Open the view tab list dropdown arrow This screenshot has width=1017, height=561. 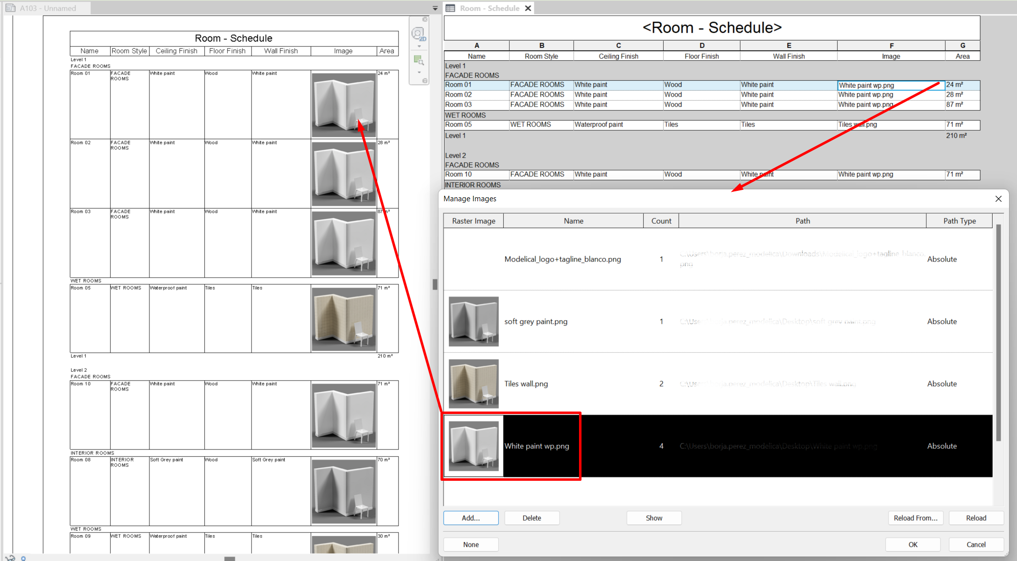(x=435, y=8)
